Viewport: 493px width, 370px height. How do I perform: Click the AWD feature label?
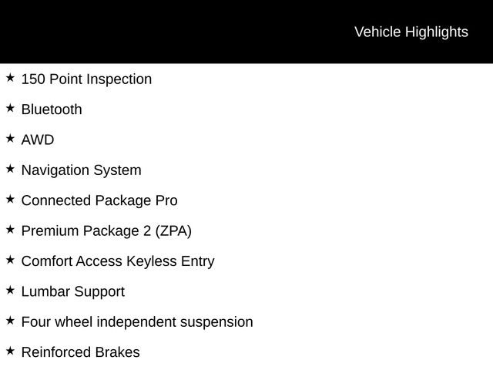point(38,140)
